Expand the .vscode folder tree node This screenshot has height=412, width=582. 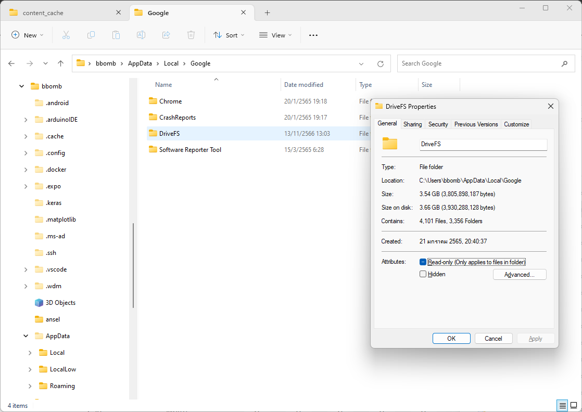26,269
